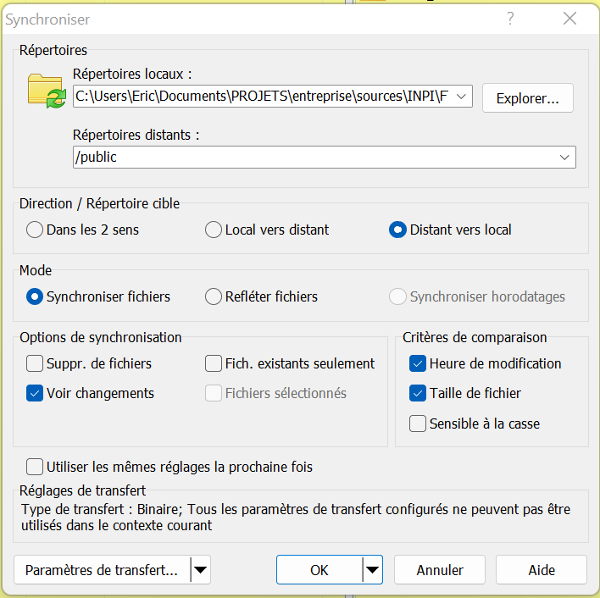Select 'Dans les 2 sens' direction
The image size is (600, 598).
[35, 230]
